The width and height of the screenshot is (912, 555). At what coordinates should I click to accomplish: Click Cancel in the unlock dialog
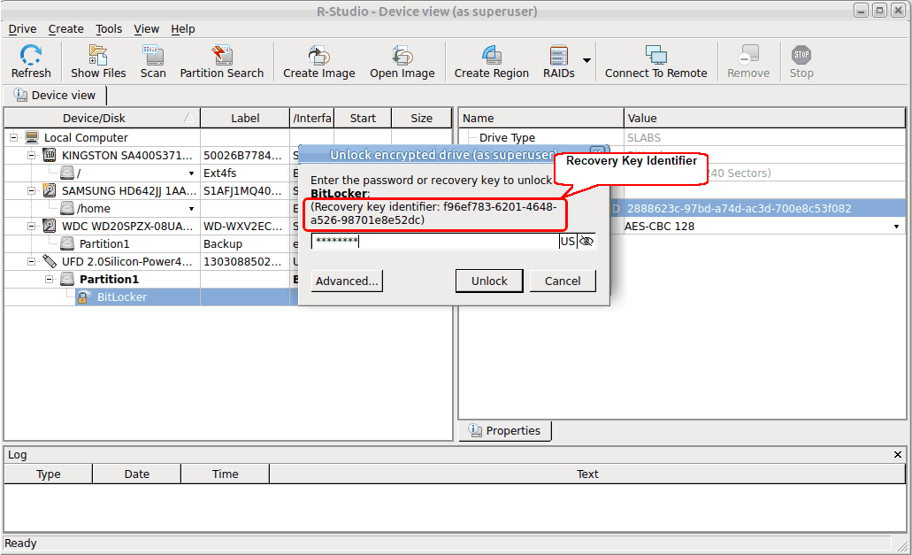coord(563,281)
